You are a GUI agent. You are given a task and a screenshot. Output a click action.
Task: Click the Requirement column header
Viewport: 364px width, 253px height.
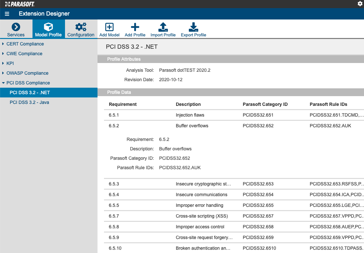(x=123, y=104)
